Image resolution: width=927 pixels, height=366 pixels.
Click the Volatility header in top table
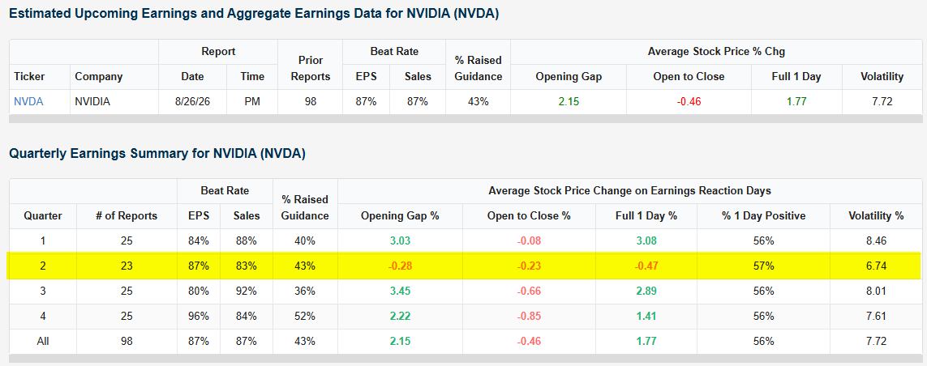[x=882, y=77]
